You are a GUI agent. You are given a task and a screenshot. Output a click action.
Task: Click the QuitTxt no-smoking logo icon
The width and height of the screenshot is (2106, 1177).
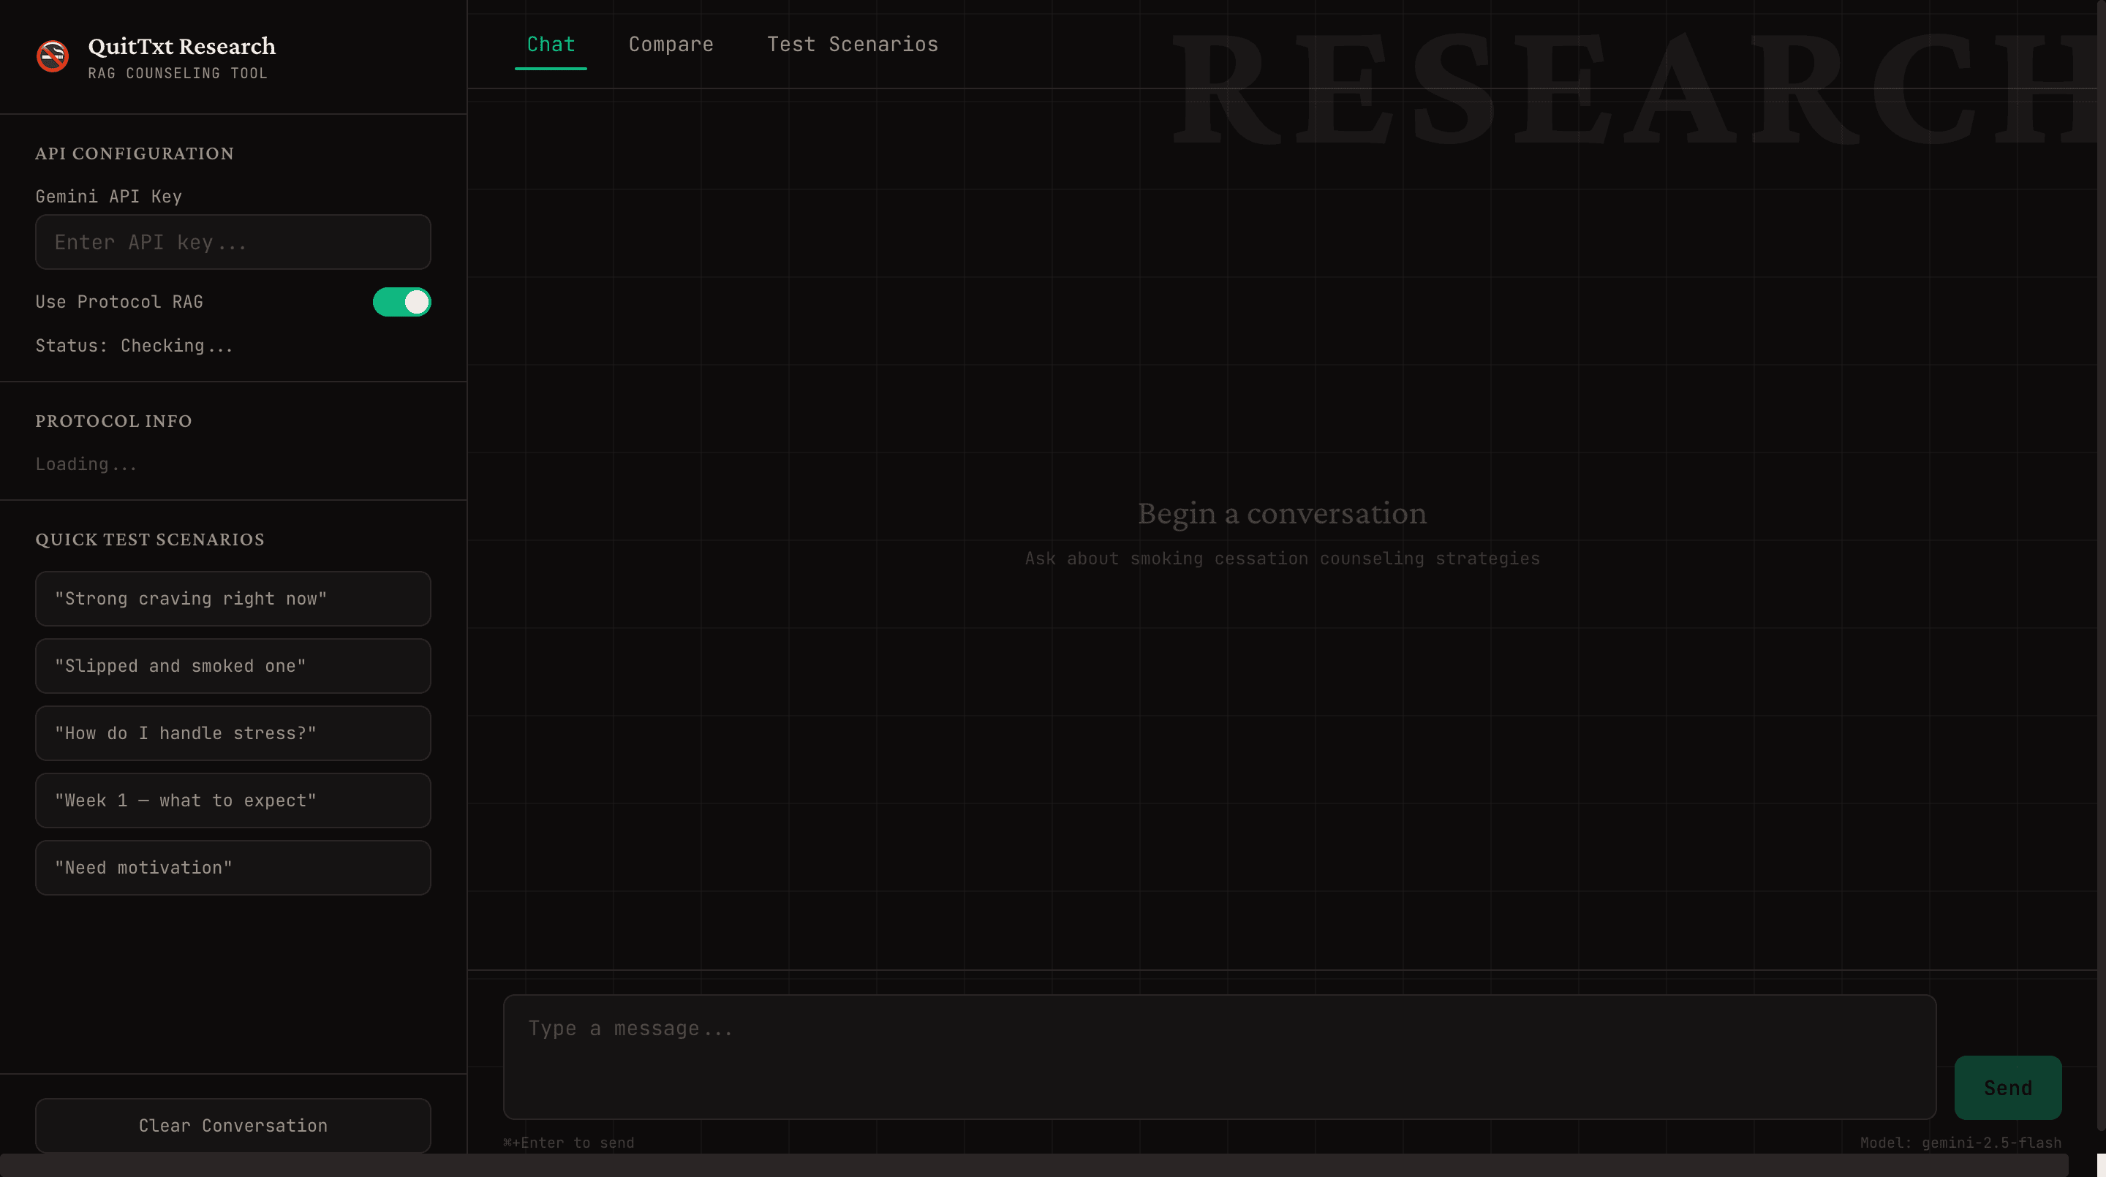[x=53, y=56]
